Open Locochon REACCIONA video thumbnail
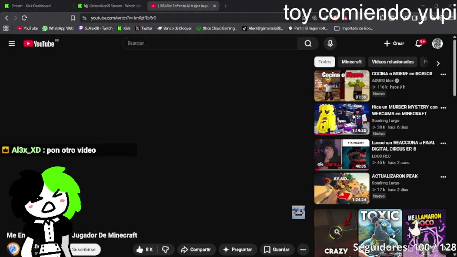457x257 pixels. tap(342, 154)
